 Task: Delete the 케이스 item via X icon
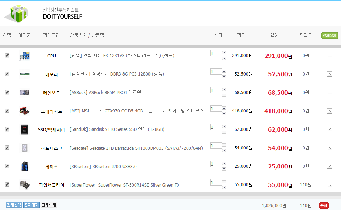[x=330, y=166]
